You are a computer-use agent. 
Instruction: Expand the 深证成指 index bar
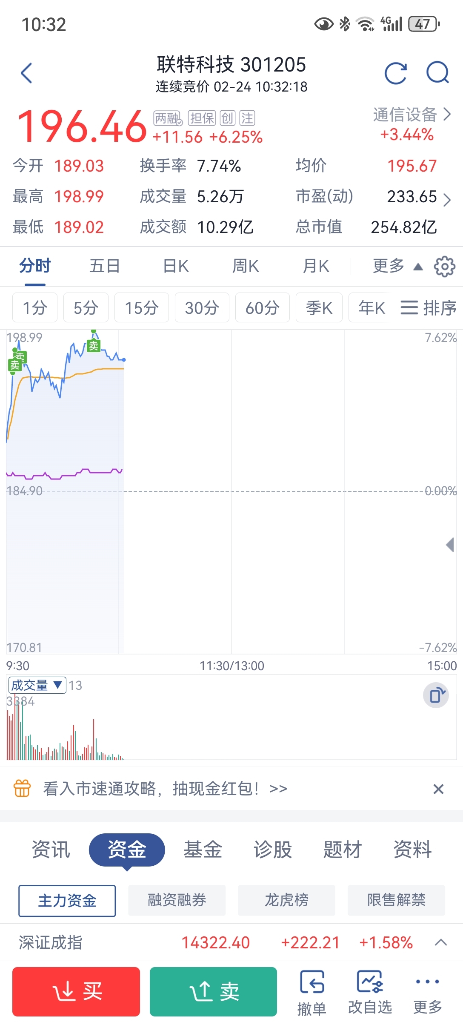point(441,943)
